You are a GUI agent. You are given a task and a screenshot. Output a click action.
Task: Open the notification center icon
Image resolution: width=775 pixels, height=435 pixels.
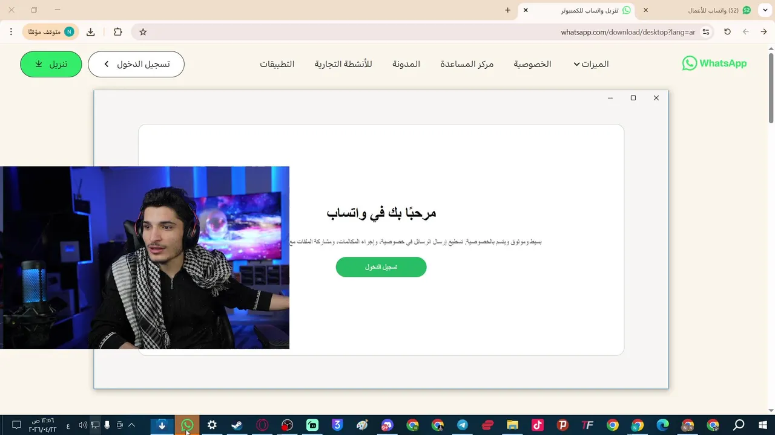(x=16, y=425)
